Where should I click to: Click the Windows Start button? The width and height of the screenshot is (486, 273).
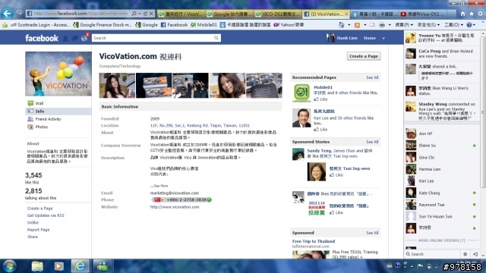tap(9, 266)
